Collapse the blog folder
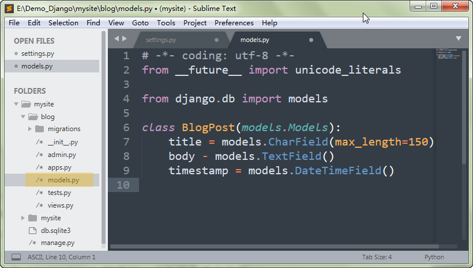 [x=23, y=117]
